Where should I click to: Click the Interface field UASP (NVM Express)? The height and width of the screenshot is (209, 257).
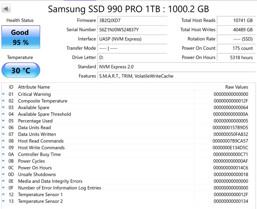(132, 39)
